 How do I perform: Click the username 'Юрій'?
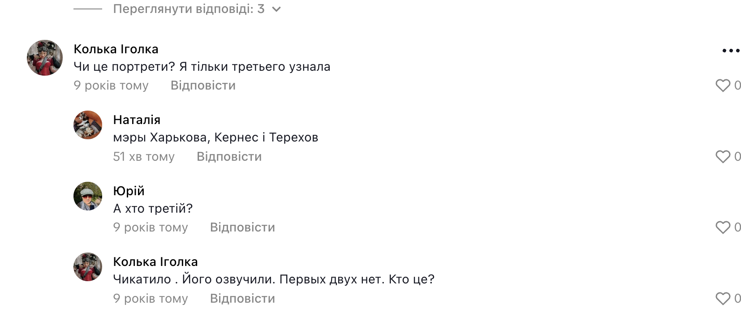tap(129, 191)
